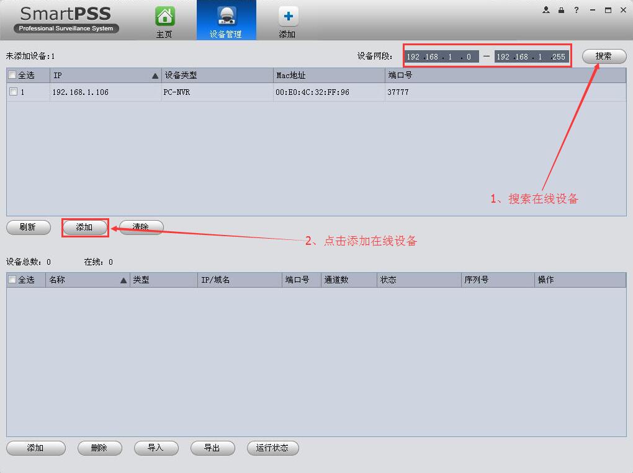Screen dimensions: 633x473
Task: Click 添加 button beside 刷新
Action: point(85,228)
